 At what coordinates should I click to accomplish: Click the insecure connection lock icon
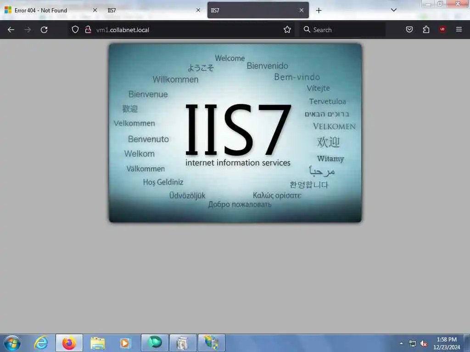point(88,29)
